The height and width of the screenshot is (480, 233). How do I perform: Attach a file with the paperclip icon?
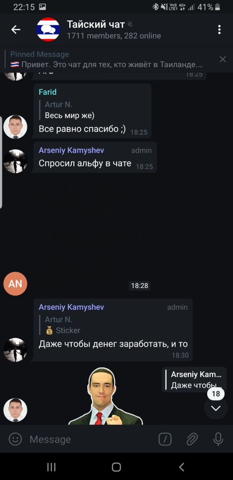click(x=192, y=439)
